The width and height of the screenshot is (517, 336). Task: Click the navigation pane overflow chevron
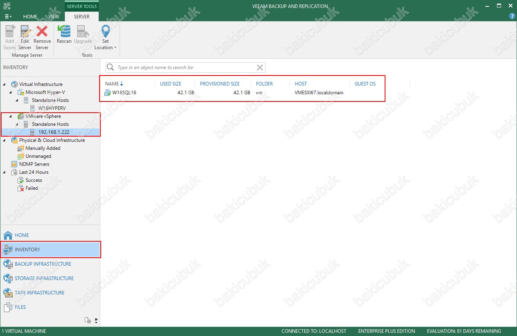96,320
